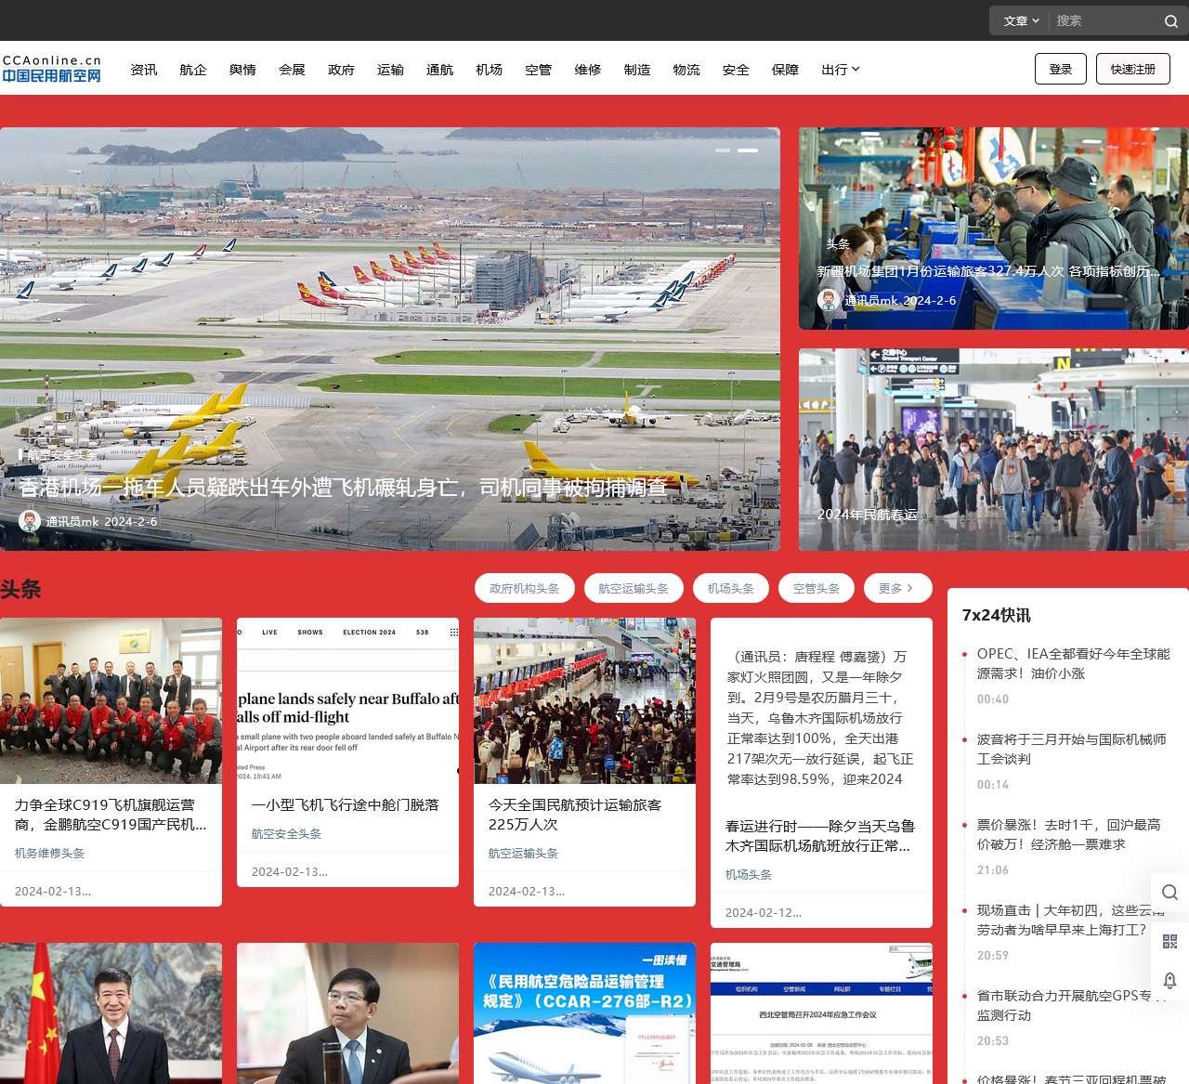1189x1084 pixels.
Task: Click the author avatar on the 香港机场 banner
Action: click(30, 521)
